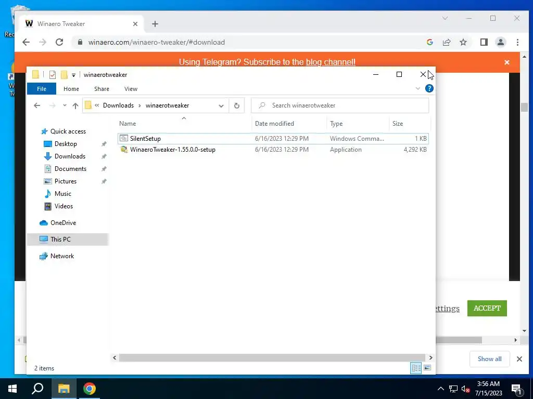Switch to Share ribbon tab
Image resolution: width=533 pixels, height=399 pixels.
click(101, 89)
